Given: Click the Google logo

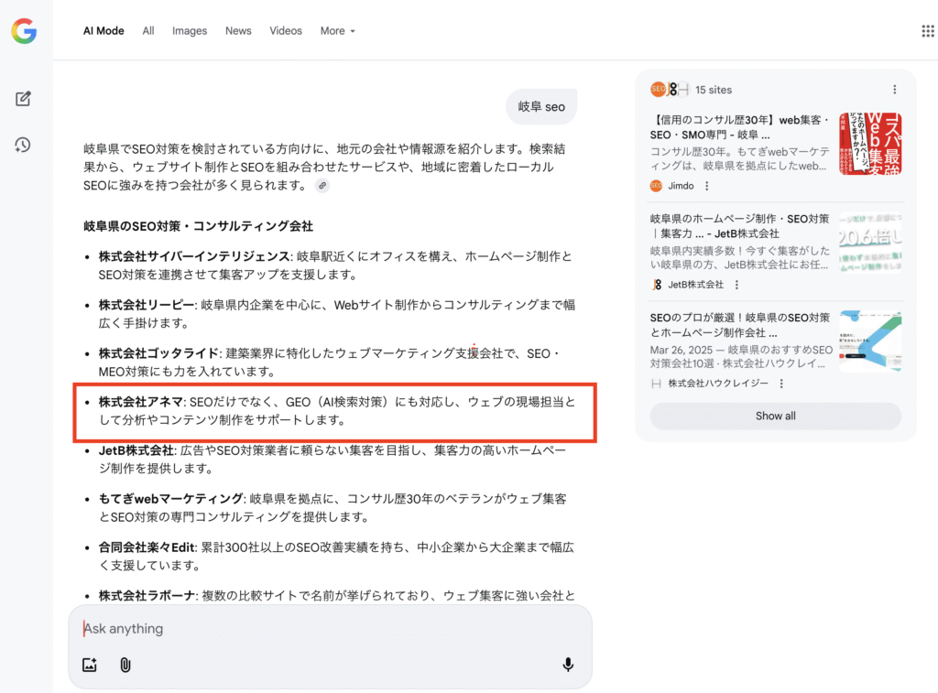Looking at the screenshot, I should point(23,30).
